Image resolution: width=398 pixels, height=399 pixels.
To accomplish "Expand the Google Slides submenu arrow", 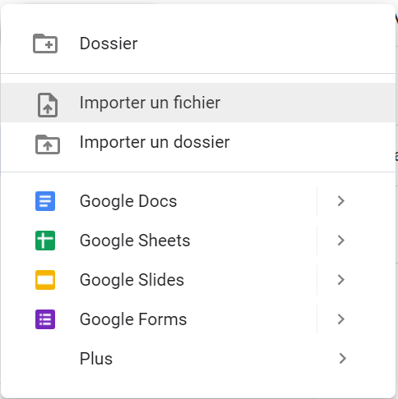I will pos(341,280).
